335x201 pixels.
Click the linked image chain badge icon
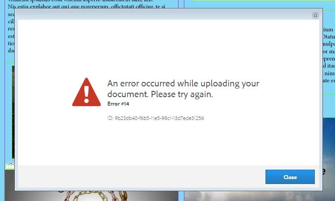[10, 163]
